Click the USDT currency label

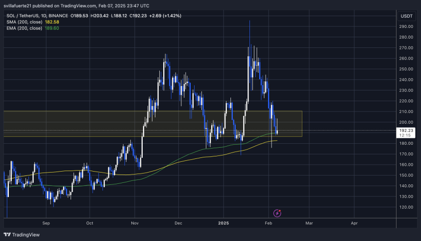[406, 16]
